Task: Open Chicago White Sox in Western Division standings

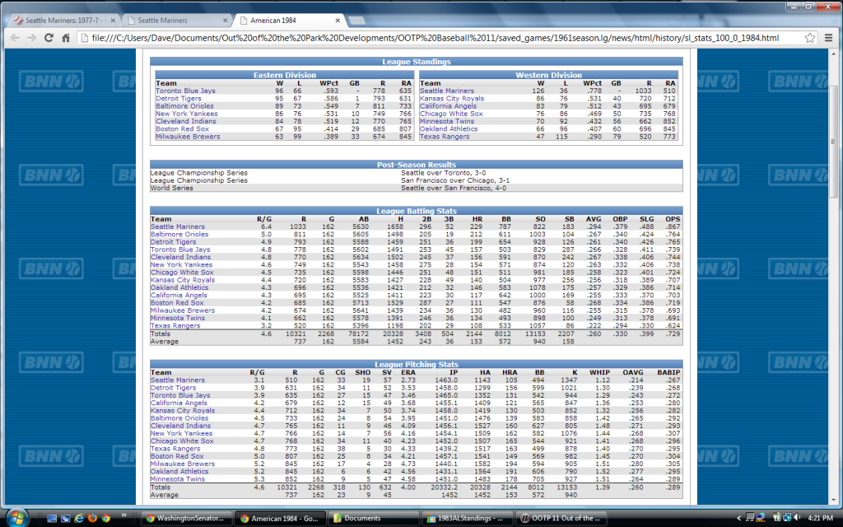Action: click(451, 114)
